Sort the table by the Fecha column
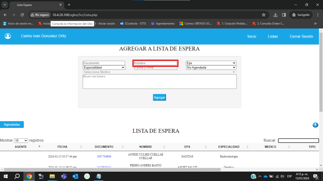 [62, 147]
